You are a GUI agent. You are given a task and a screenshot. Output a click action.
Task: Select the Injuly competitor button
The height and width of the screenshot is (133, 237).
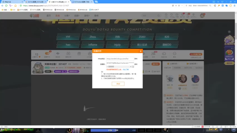coord(117,45)
